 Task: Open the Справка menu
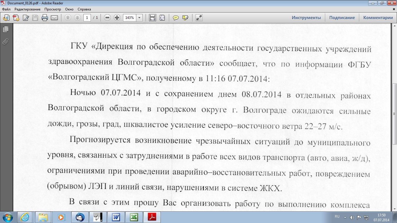(84, 9)
